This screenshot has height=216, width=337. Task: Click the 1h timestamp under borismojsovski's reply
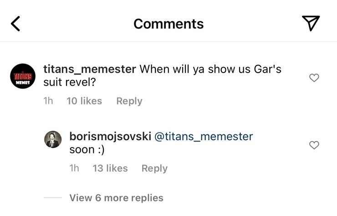(74, 168)
